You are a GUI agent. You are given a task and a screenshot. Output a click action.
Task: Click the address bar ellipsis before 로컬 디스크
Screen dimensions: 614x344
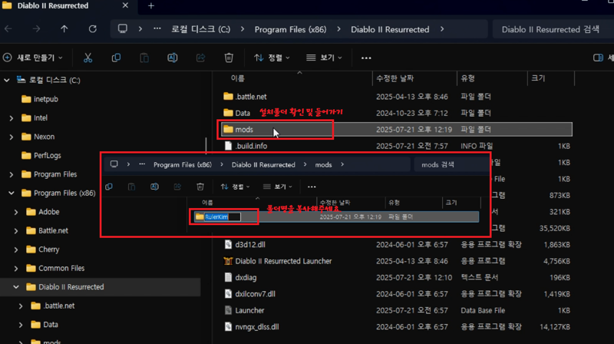(157, 29)
